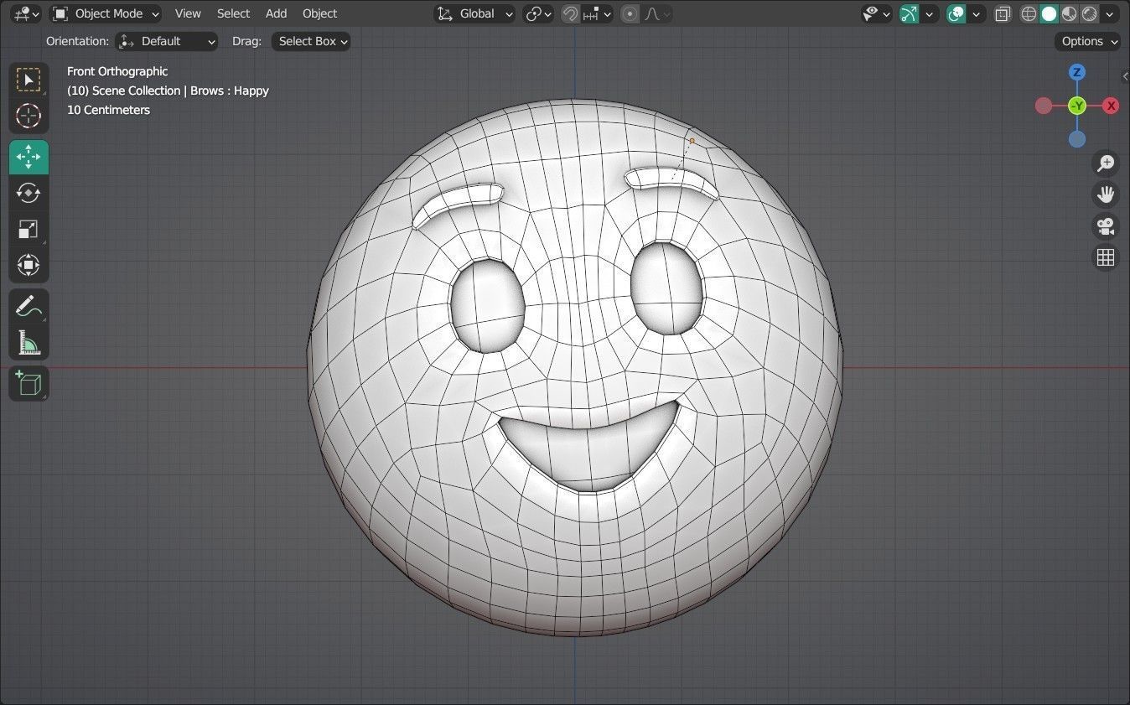Screen dimensions: 1130x705
Task: Expand the shading options arrow
Action: click(x=1111, y=13)
